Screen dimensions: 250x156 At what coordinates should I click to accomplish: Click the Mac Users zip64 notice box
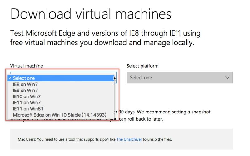121,139
